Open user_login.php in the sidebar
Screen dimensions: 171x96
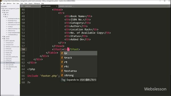tap(10, 65)
